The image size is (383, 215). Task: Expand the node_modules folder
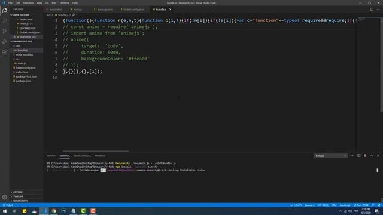[24, 54]
